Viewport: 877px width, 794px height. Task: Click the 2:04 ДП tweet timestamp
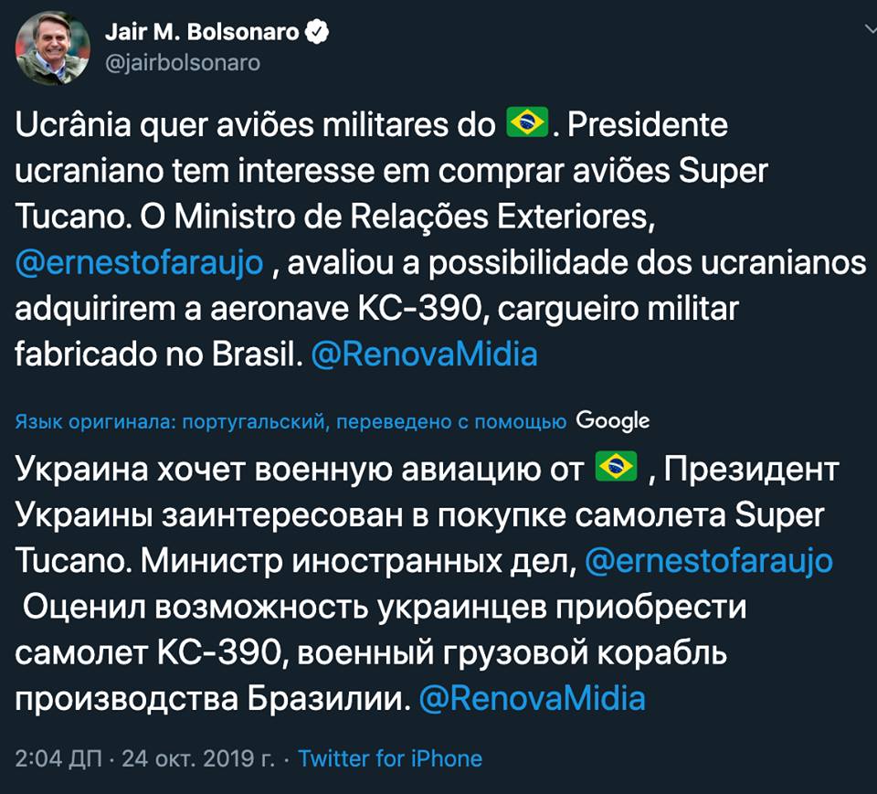[58, 758]
